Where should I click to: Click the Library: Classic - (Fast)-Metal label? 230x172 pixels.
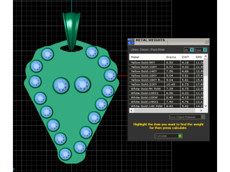click(x=148, y=50)
